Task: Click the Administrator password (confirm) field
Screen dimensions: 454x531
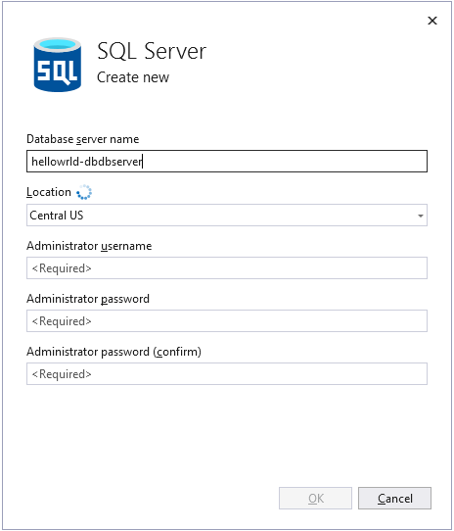Action: click(x=227, y=373)
